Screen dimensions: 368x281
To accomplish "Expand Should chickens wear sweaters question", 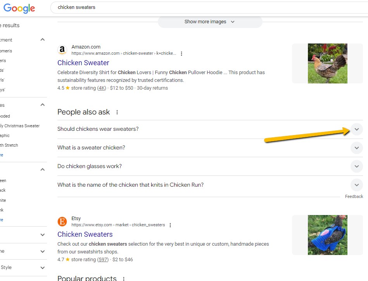I will (x=356, y=129).
